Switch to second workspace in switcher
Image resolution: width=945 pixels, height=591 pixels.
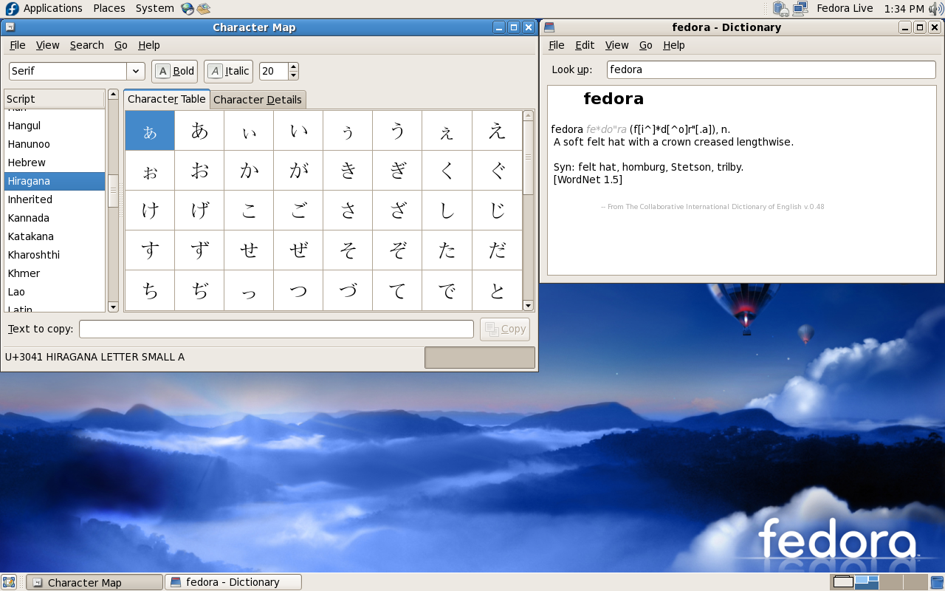[x=867, y=582]
